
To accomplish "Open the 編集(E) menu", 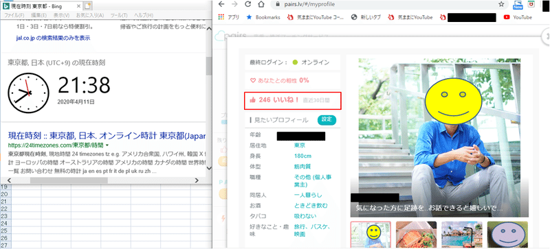I will point(38,15).
